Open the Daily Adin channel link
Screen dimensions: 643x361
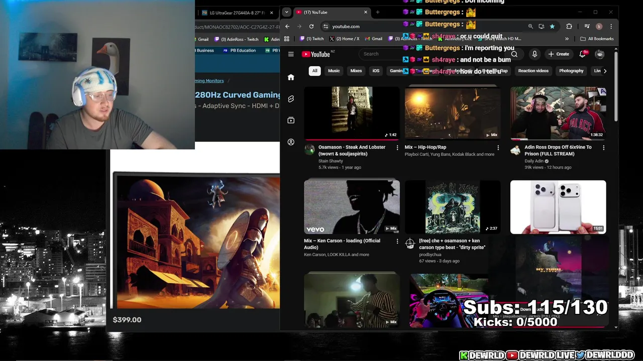point(534,161)
